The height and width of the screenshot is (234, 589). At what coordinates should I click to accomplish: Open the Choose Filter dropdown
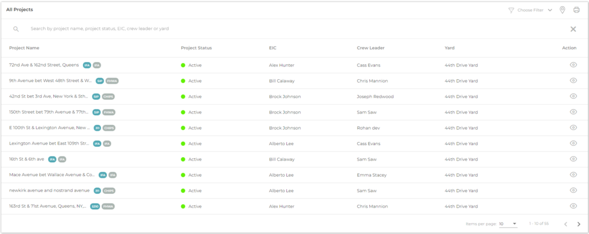coord(530,10)
